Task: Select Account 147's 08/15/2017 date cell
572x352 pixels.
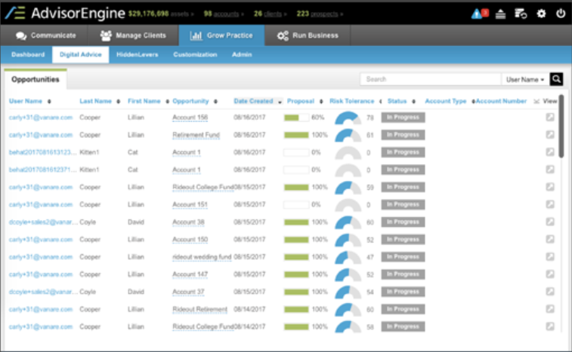Action: click(x=249, y=274)
